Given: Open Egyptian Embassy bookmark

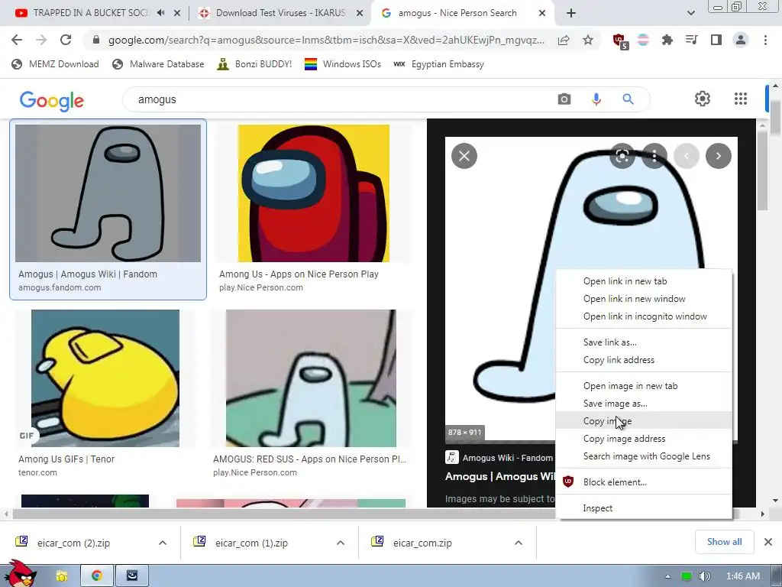Looking at the screenshot, I should pyautogui.click(x=438, y=64).
